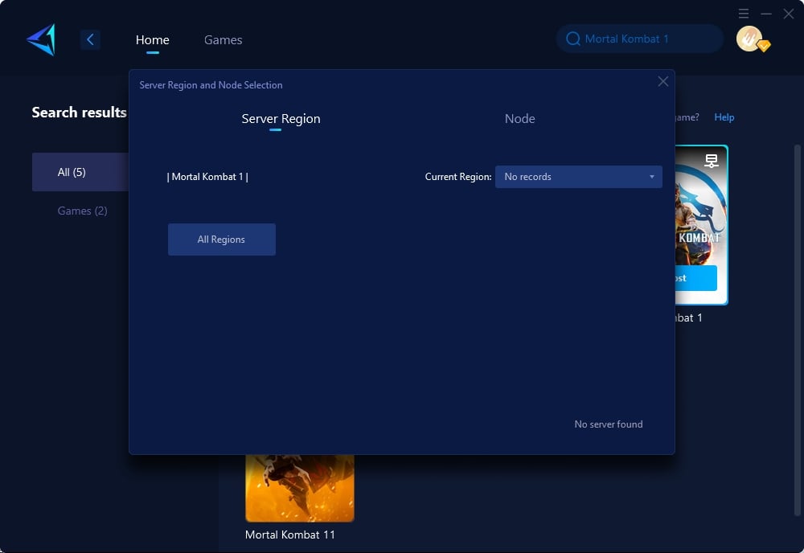The height and width of the screenshot is (553, 804).
Task: Click the Mortal Kombat 1 search field
Action: (x=640, y=39)
